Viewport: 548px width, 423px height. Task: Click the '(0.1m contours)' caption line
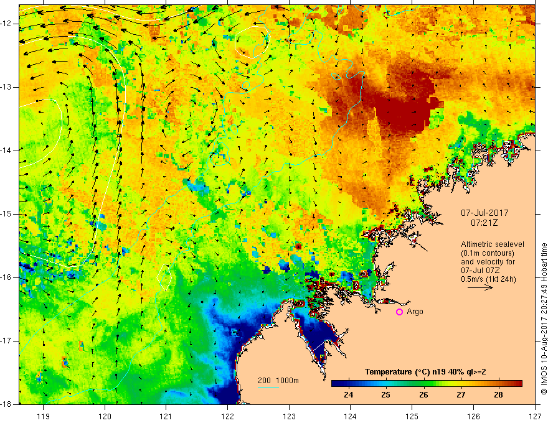488,253
